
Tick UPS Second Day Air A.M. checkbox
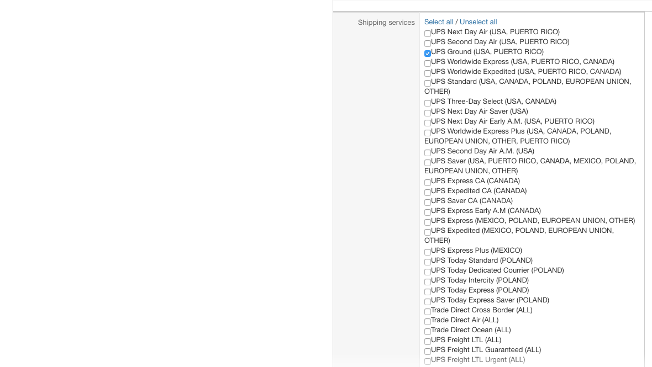[x=428, y=153]
